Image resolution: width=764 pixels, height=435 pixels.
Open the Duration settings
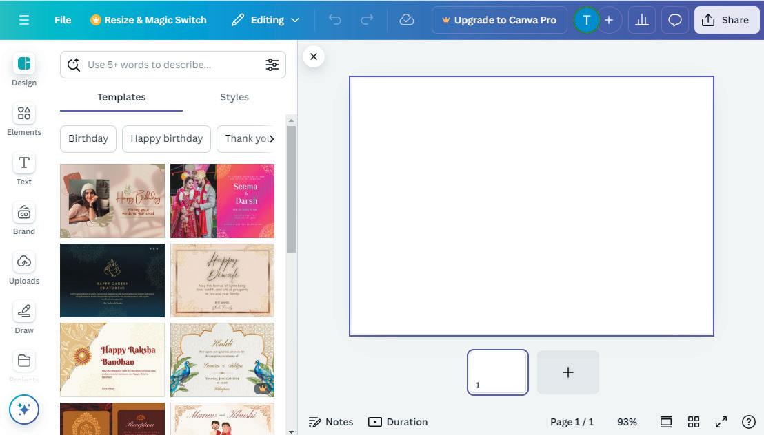[398, 422]
